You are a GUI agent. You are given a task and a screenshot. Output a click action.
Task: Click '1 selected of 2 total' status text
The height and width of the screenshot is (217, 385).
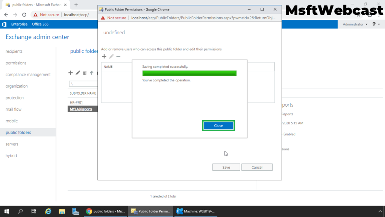[x=163, y=196]
